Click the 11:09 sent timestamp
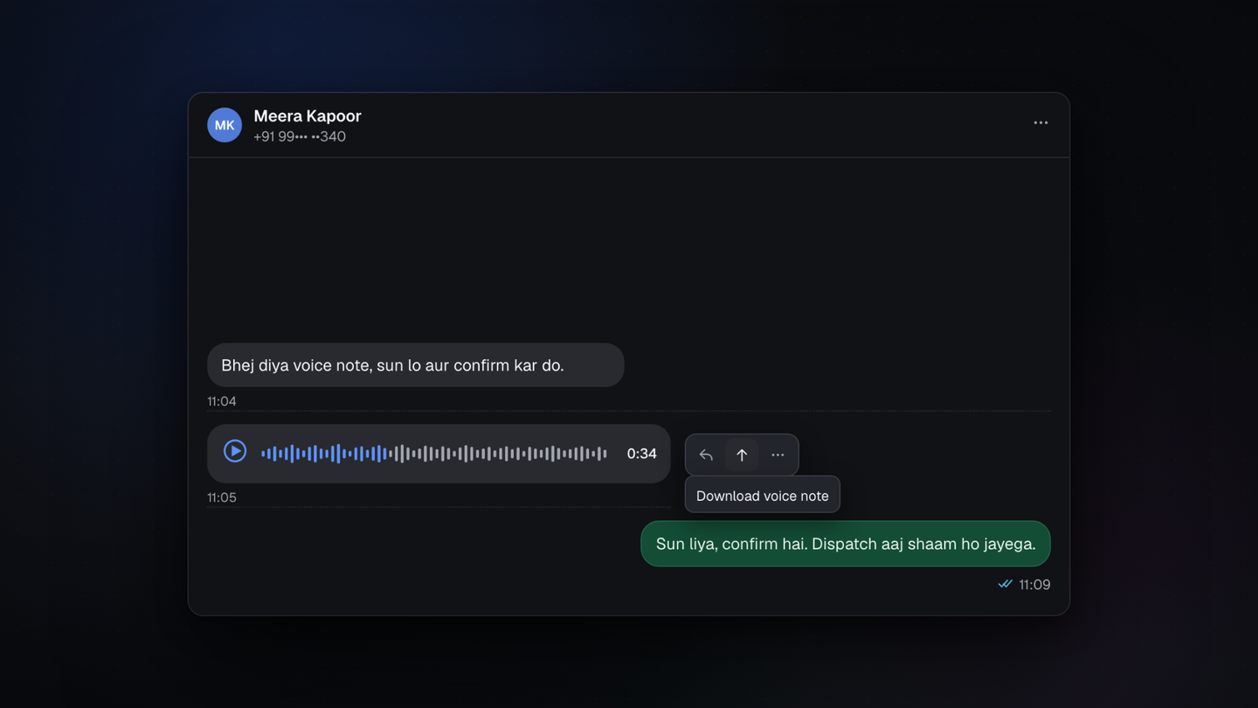 tap(1034, 585)
